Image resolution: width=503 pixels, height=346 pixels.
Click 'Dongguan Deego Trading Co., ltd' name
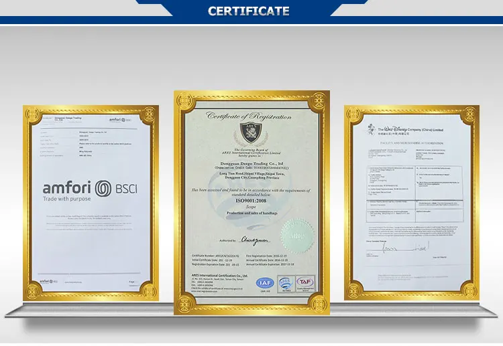pyautogui.click(x=251, y=163)
